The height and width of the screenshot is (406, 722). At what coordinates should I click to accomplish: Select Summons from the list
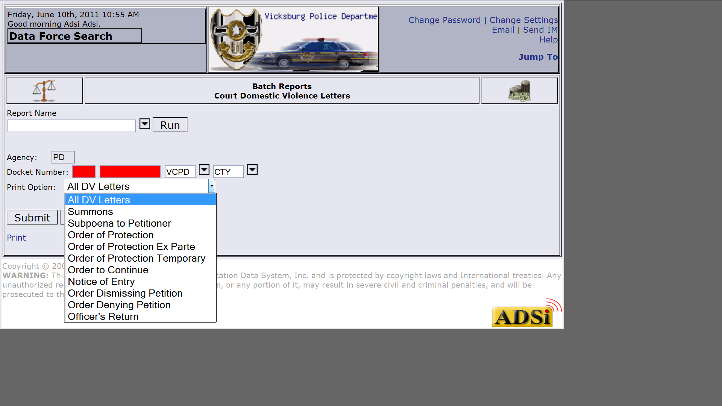(x=90, y=212)
